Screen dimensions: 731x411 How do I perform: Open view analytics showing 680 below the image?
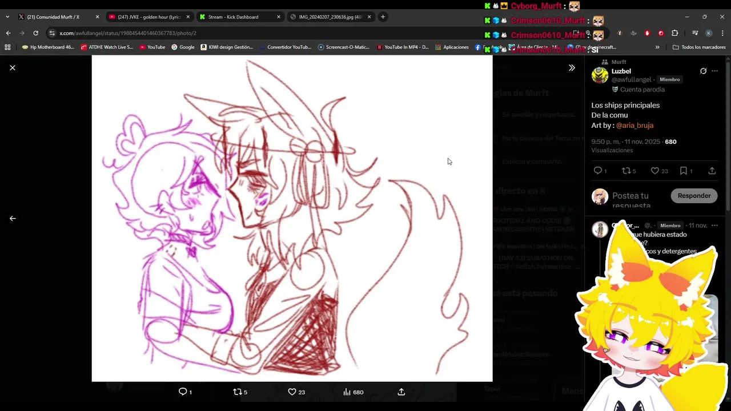[x=354, y=392]
